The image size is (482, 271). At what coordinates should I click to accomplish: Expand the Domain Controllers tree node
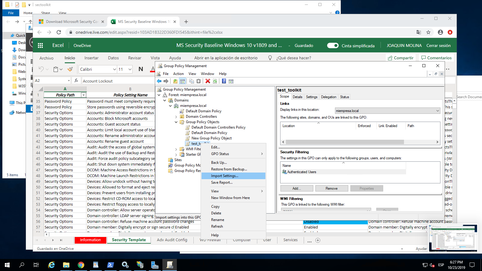click(176, 117)
